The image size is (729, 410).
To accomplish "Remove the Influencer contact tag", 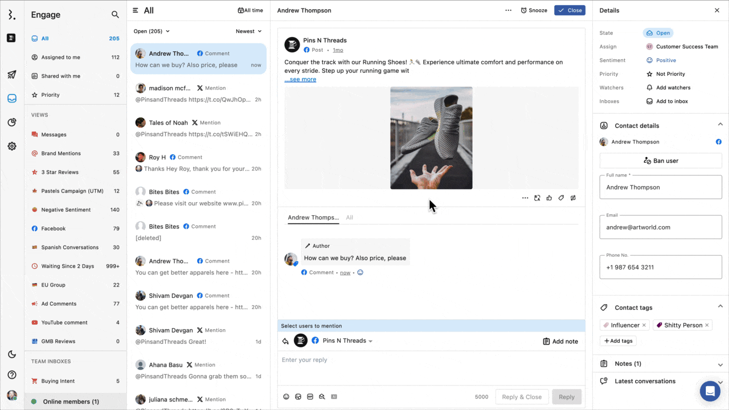I will click(644, 325).
